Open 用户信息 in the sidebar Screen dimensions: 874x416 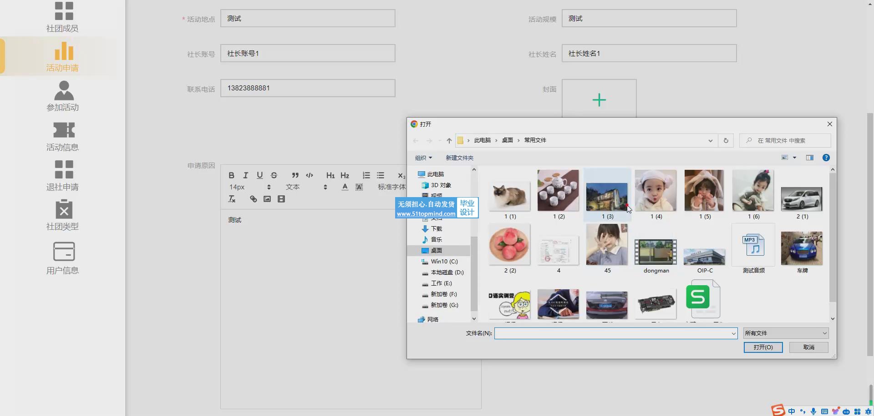(62, 258)
